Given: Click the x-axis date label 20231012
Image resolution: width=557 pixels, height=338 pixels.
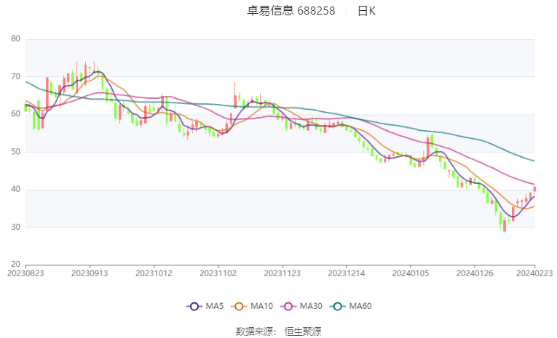Looking at the screenshot, I should pyautogui.click(x=154, y=273).
